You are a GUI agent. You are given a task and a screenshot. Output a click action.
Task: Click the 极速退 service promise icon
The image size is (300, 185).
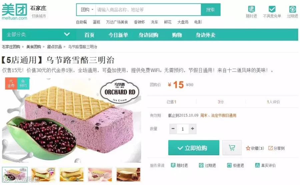coord(229,165)
